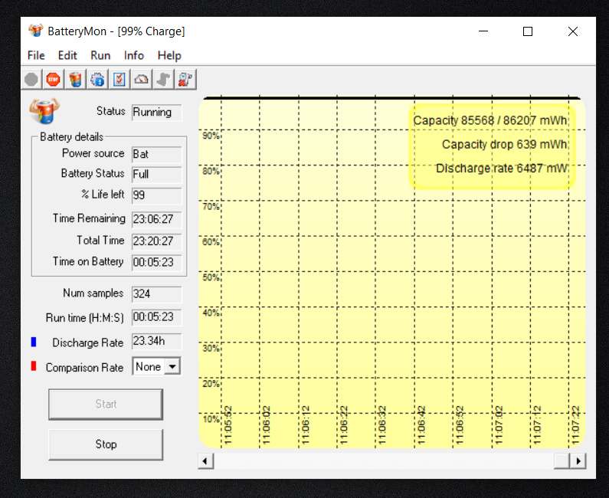Viewport: 609px width, 498px height.
Task: Open battery information toolbar icon
Action: point(75,79)
